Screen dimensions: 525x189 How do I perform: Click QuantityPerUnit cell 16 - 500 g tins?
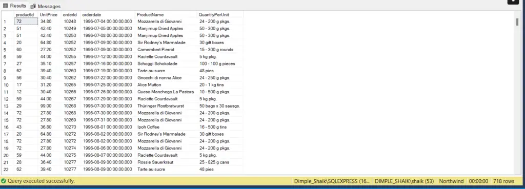coord(219,127)
